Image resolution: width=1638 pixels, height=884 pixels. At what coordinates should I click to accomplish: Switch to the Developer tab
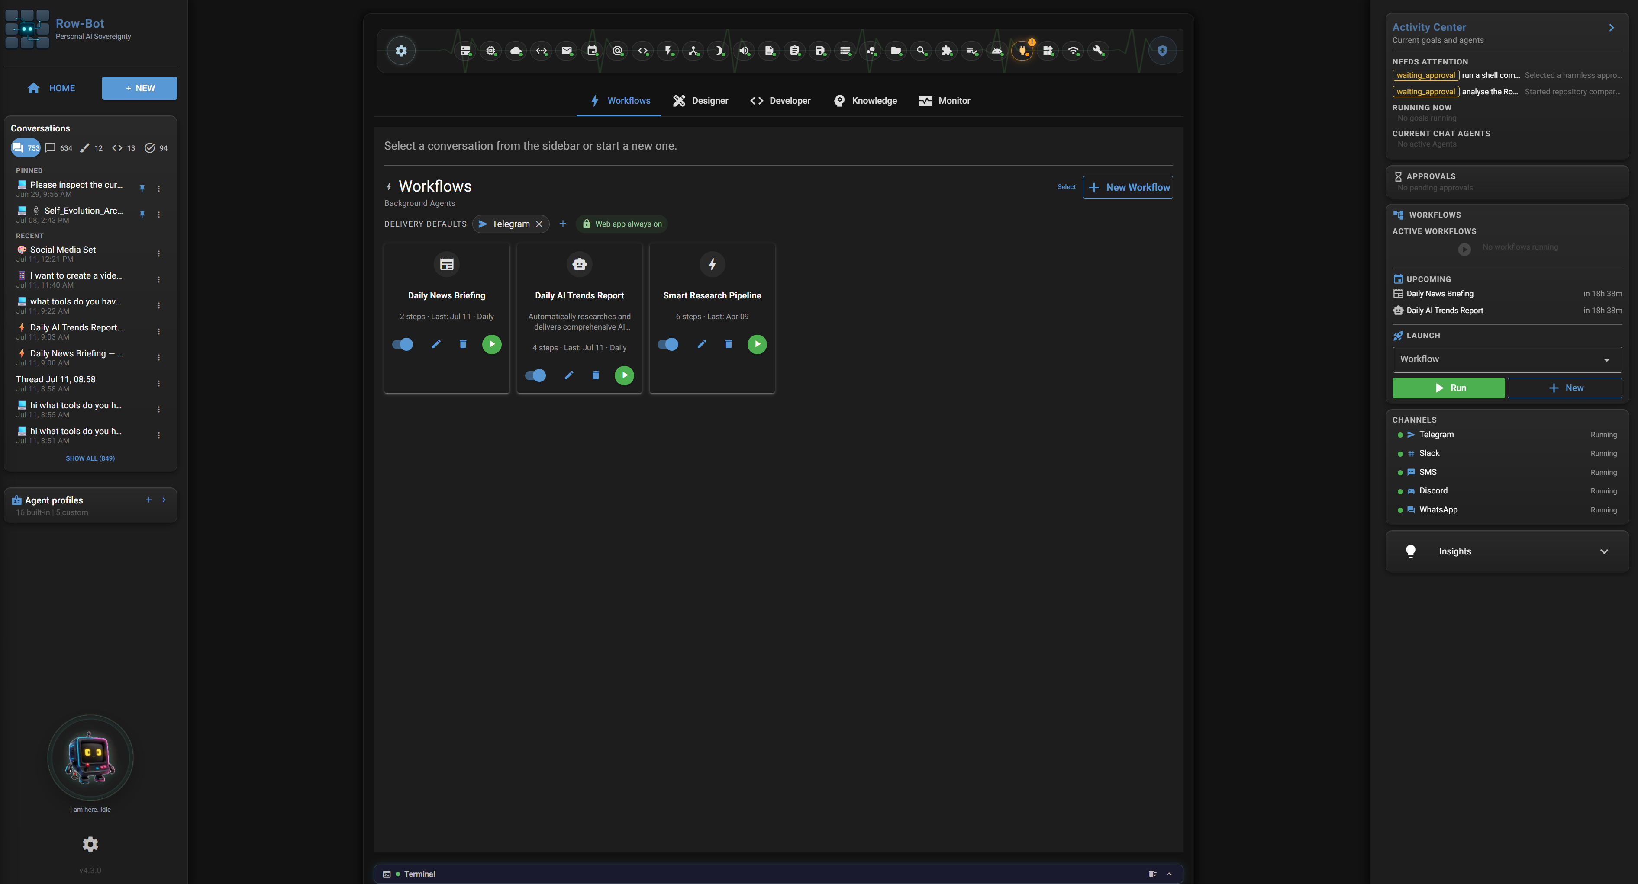point(780,100)
